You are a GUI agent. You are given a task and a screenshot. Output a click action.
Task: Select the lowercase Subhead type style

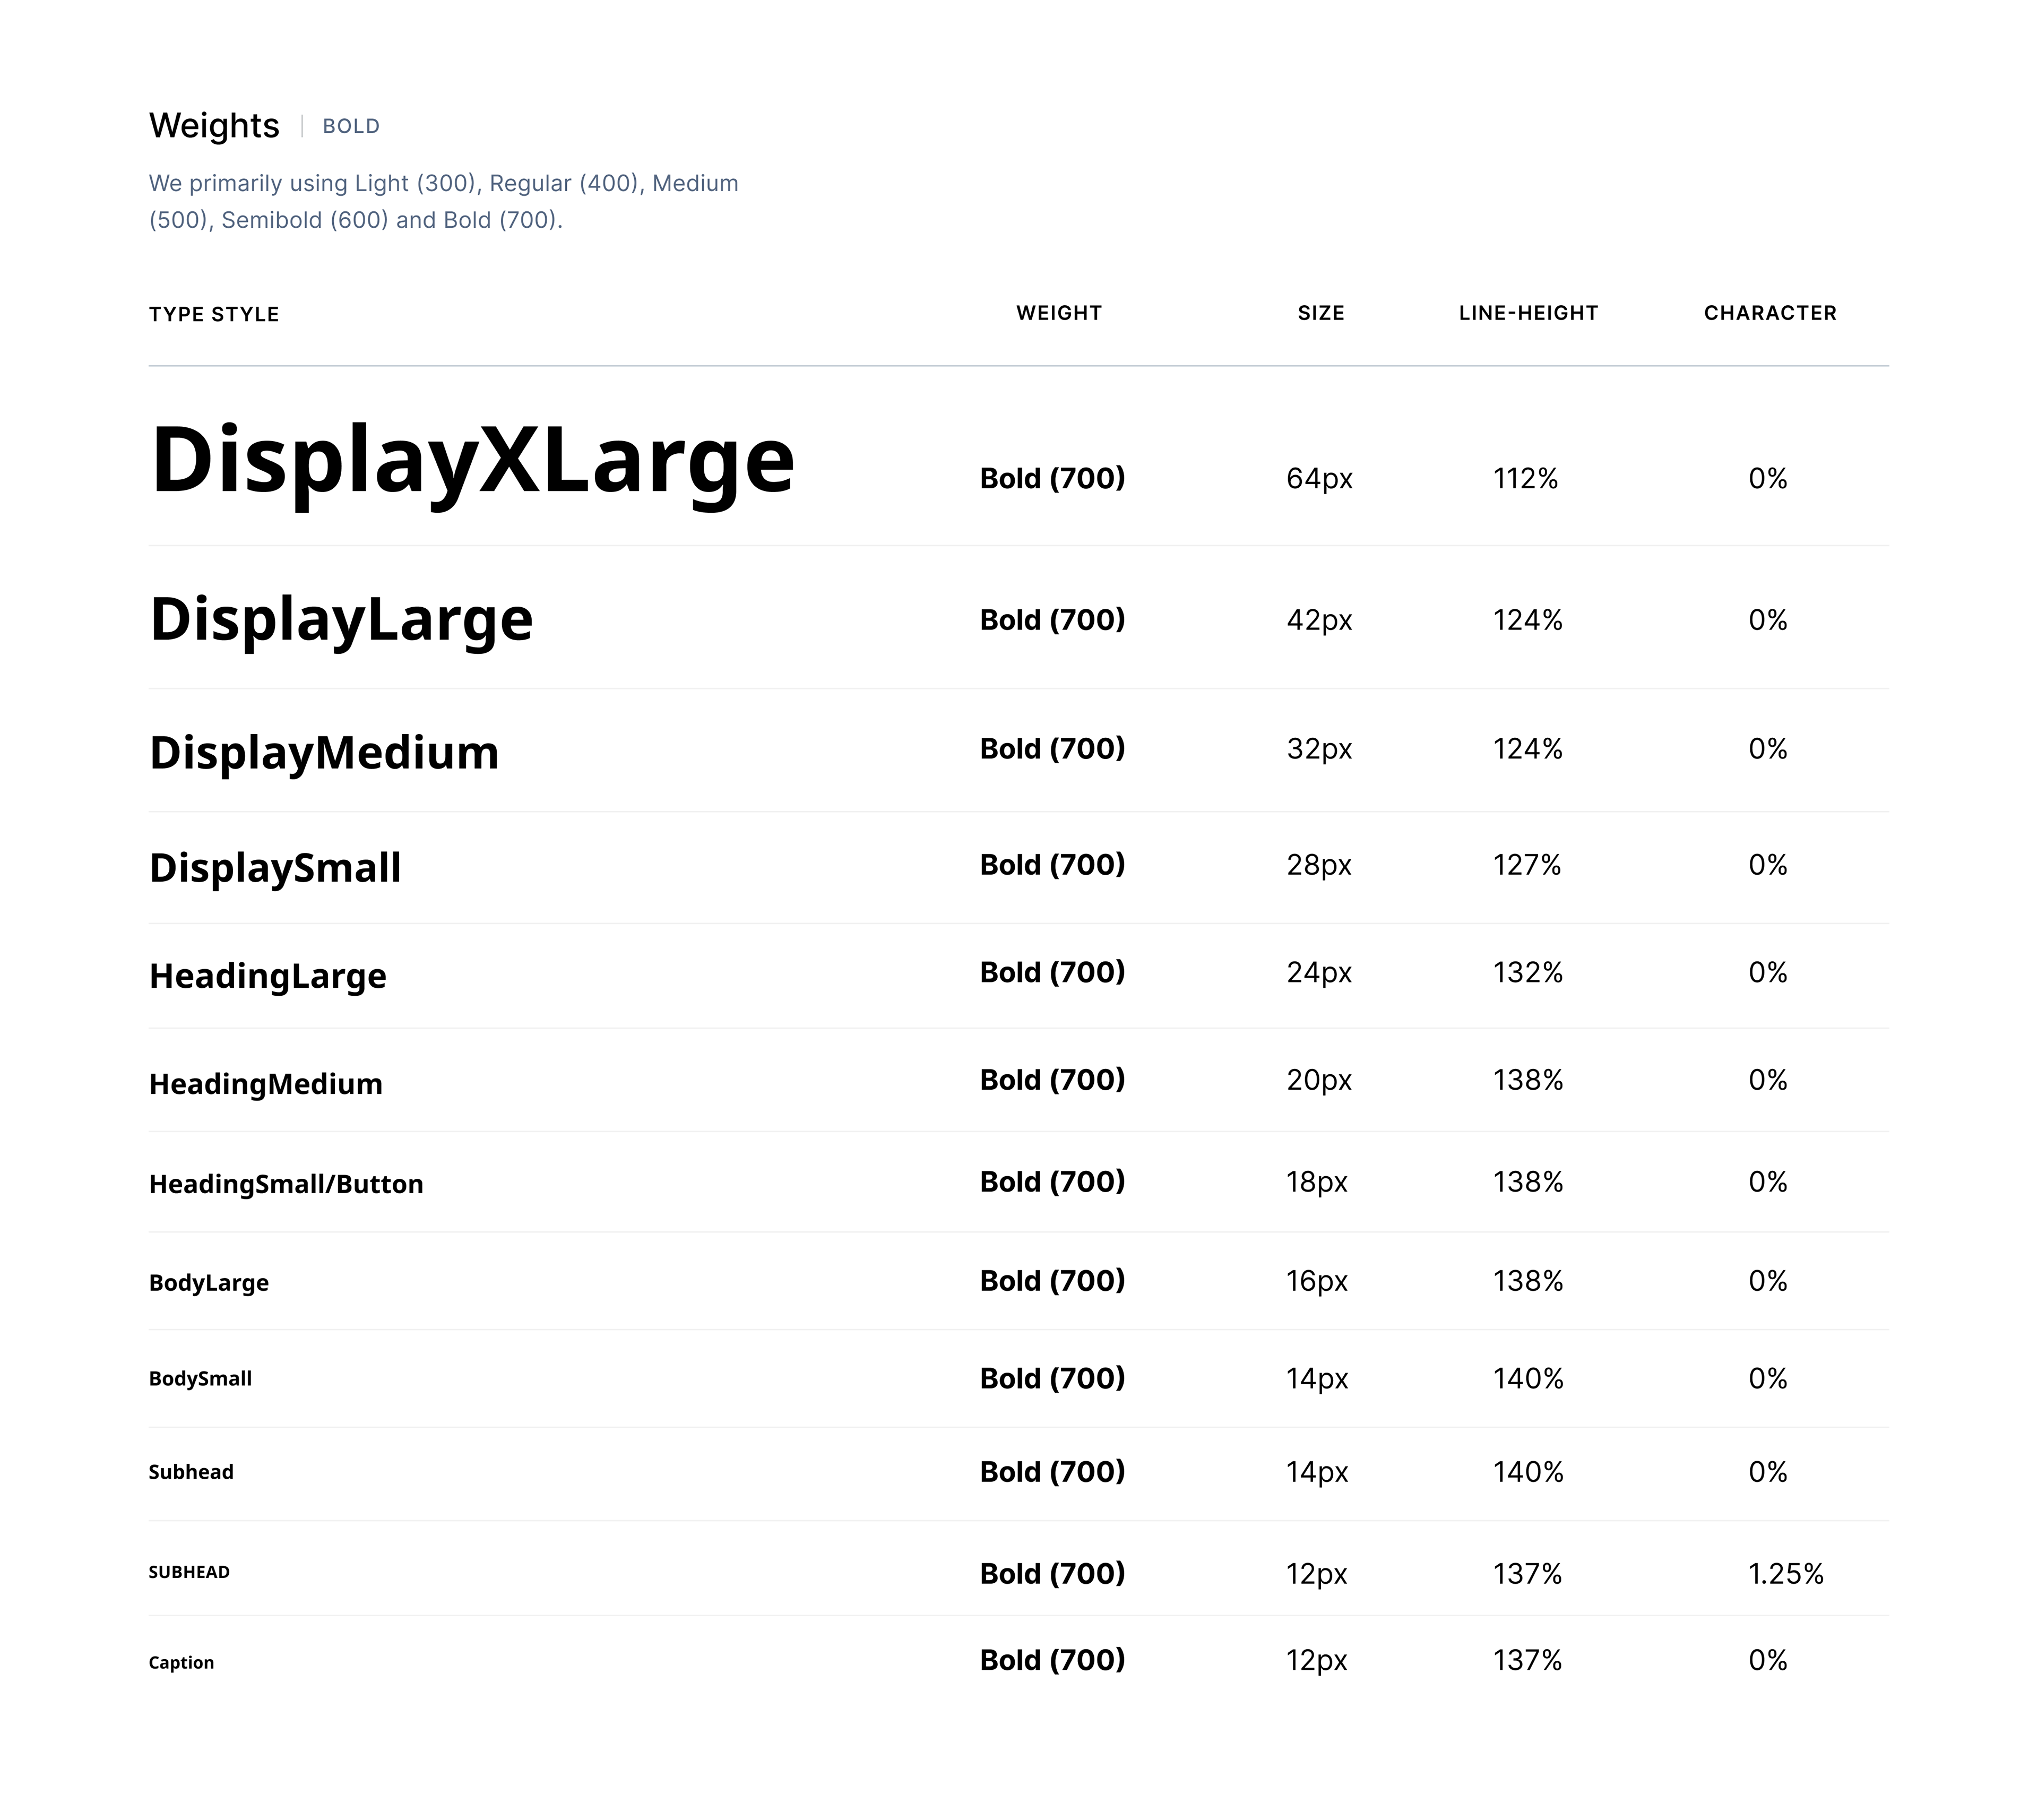[x=191, y=1472]
